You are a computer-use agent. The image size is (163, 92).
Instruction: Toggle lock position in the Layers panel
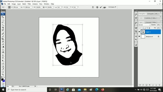(x=147, y=28)
